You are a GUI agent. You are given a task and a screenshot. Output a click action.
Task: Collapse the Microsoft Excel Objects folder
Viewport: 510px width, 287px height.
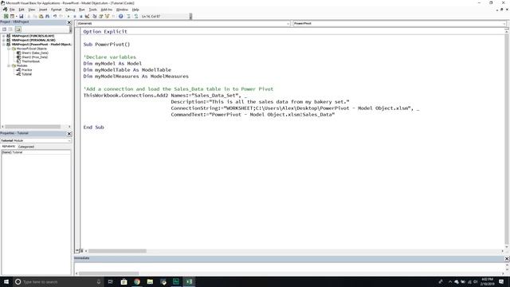coord(9,49)
